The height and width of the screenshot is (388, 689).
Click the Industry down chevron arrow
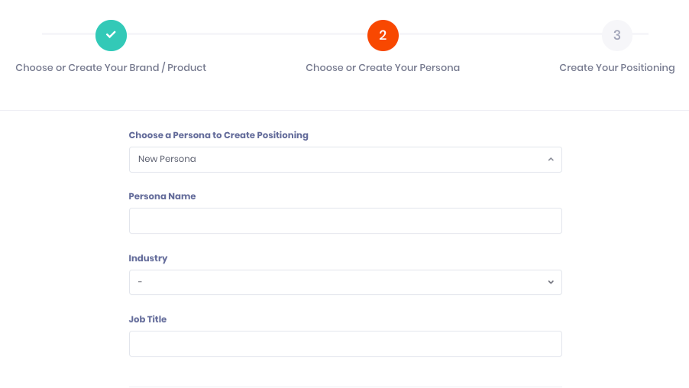click(x=551, y=282)
